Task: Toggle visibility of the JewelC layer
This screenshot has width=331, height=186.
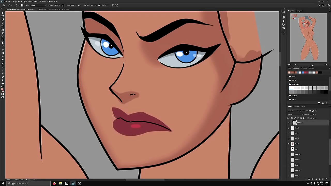Action: tap(288, 128)
